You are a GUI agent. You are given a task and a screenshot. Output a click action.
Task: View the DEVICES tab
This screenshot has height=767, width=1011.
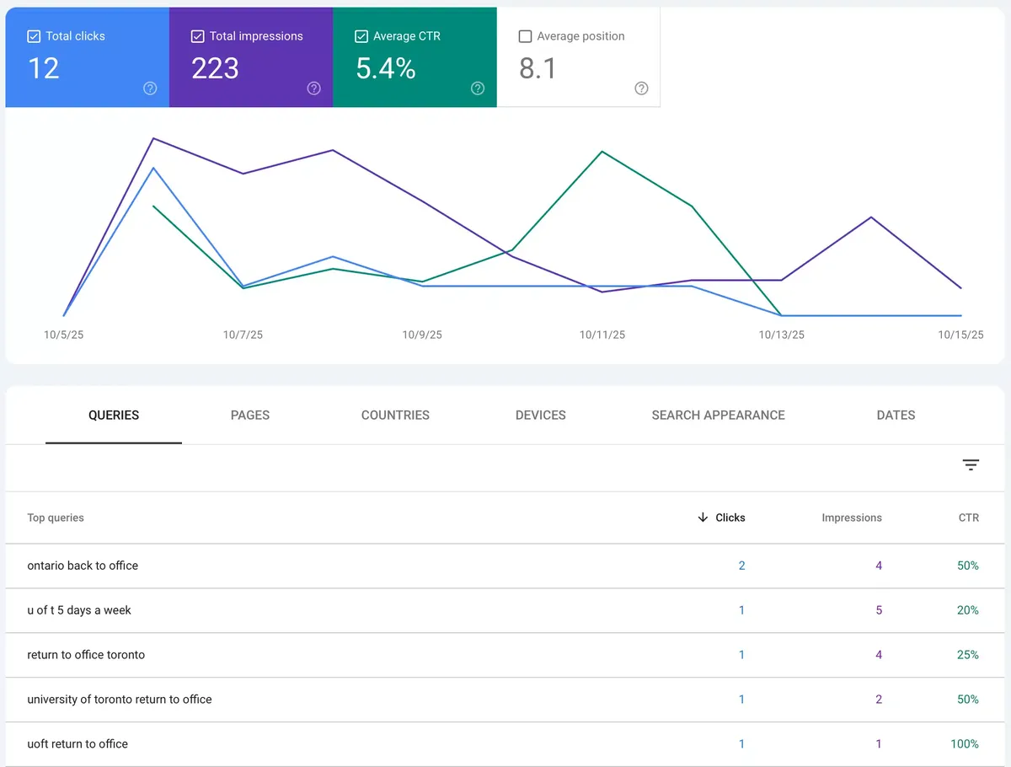coord(540,415)
